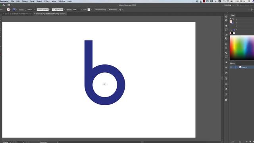Select the Untitled document tab

tap(51, 14)
